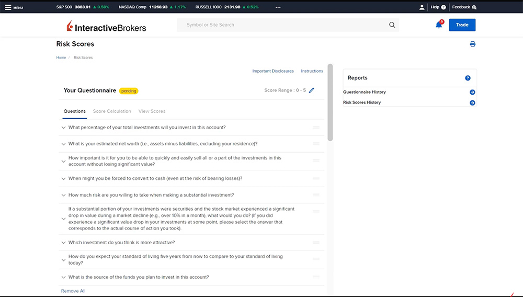Screen dimensions: 523x297
Task: Edit score range with pencil icon
Action: tap(312, 90)
